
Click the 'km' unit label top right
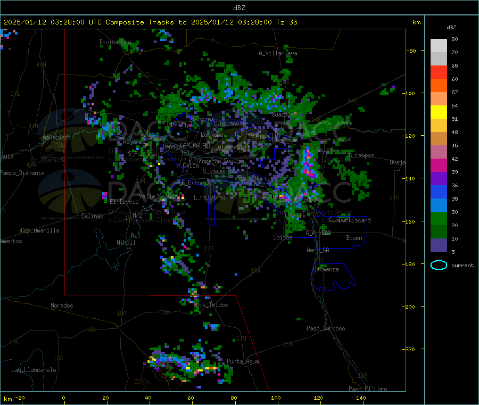416,22
